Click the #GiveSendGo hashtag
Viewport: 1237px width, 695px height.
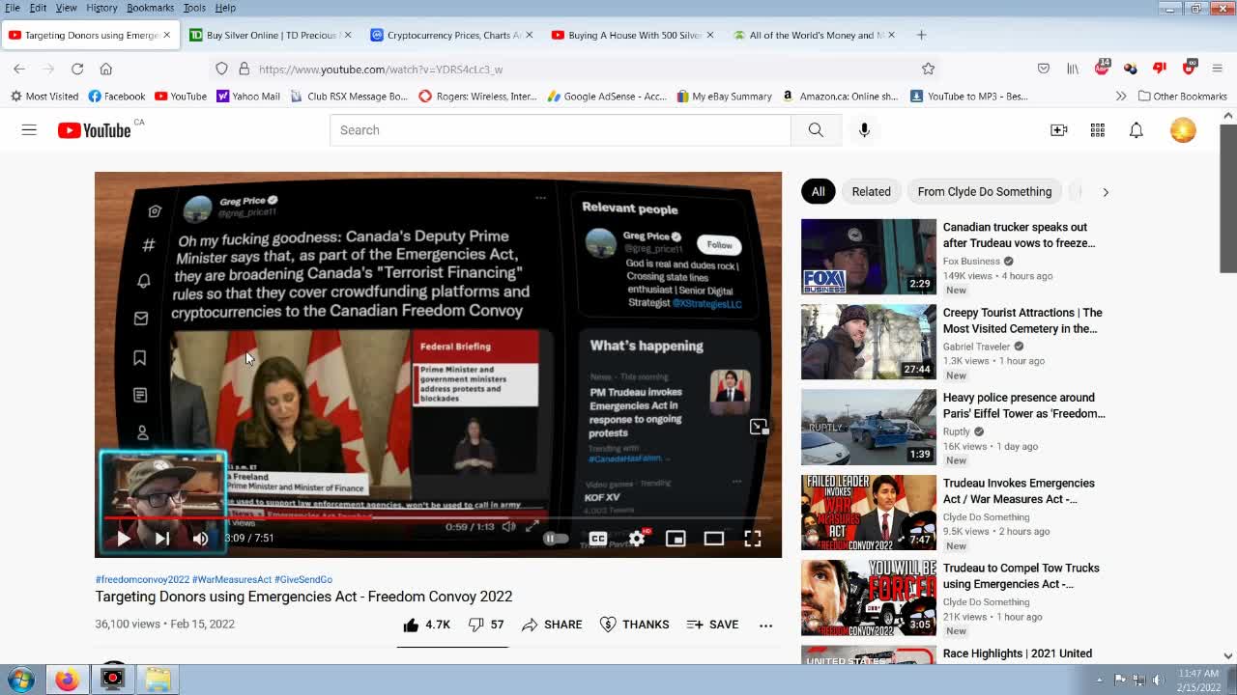303,579
